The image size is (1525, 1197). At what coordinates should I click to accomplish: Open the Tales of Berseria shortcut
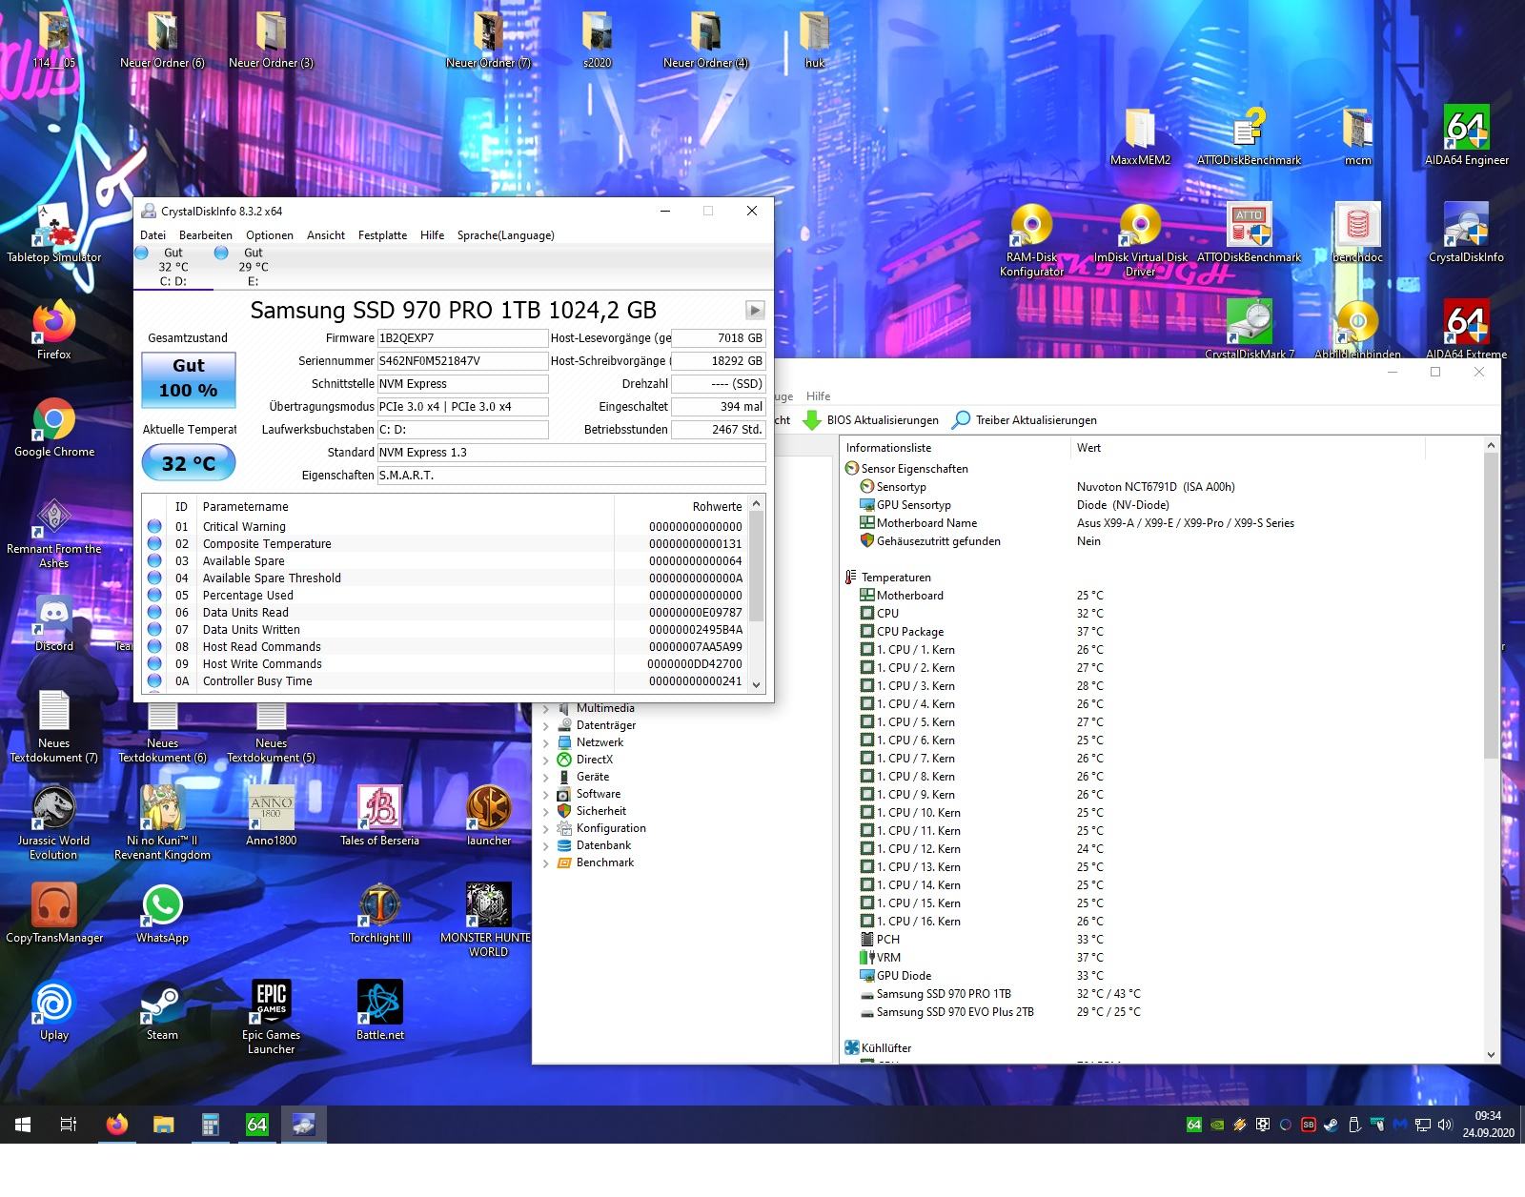(380, 817)
